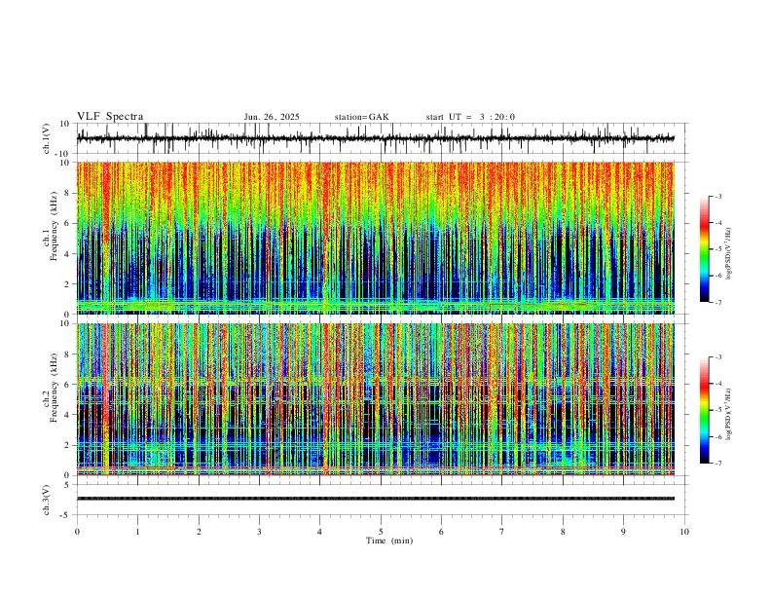
Task: Click the "5" tick on ch.3(V) axis
Action: pyautogui.click(x=68, y=485)
